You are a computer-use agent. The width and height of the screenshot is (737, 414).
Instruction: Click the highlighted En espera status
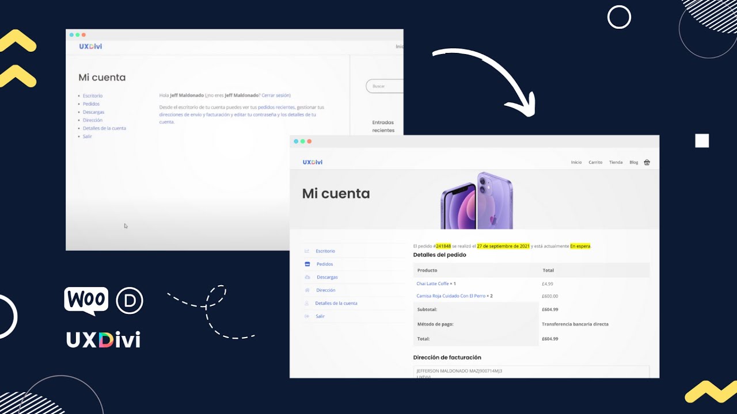580,246
